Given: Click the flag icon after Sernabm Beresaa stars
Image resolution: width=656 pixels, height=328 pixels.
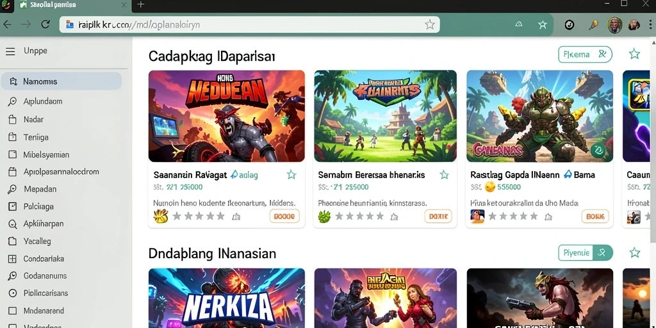Looking at the screenshot, I should pyautogui.click(x=394, y=217).
